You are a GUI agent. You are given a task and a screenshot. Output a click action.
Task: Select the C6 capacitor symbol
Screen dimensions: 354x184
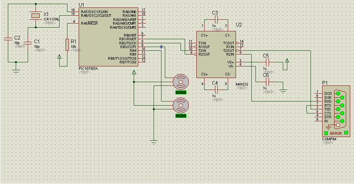[x=266, y=82]
